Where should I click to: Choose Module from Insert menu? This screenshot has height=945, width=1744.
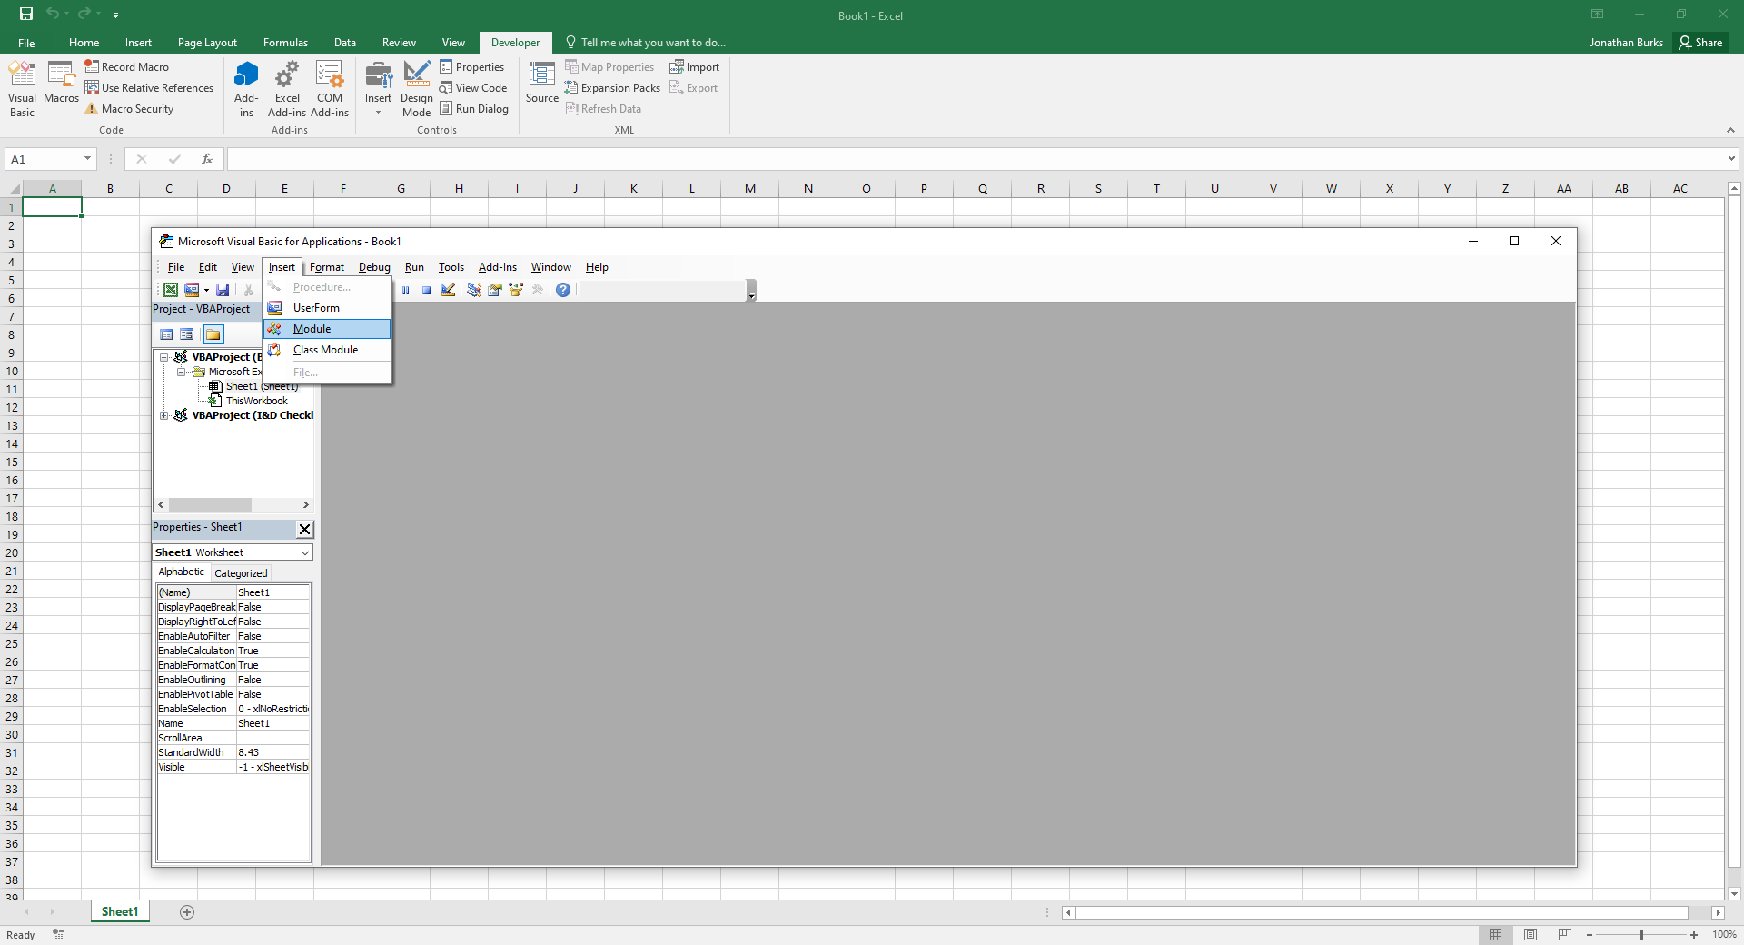(x=327, y=329)
